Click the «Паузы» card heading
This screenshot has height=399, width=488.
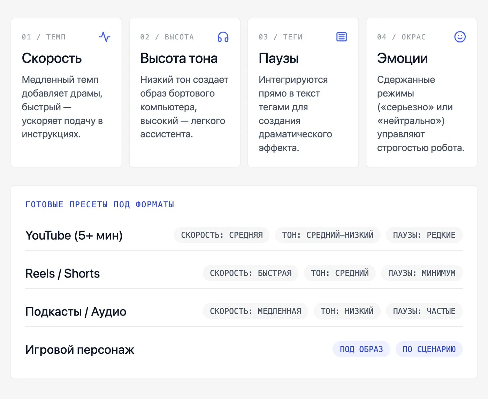tap(279, 58)
